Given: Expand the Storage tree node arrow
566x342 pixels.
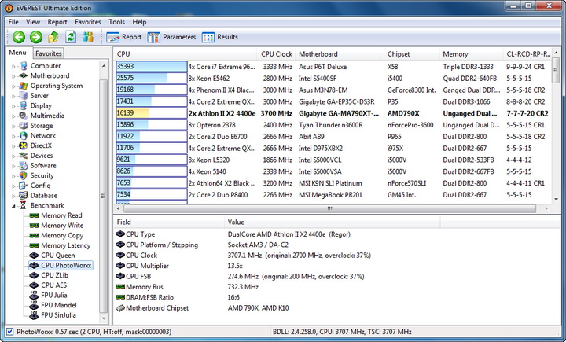Looking at the screenshot, I should [13, 127].
